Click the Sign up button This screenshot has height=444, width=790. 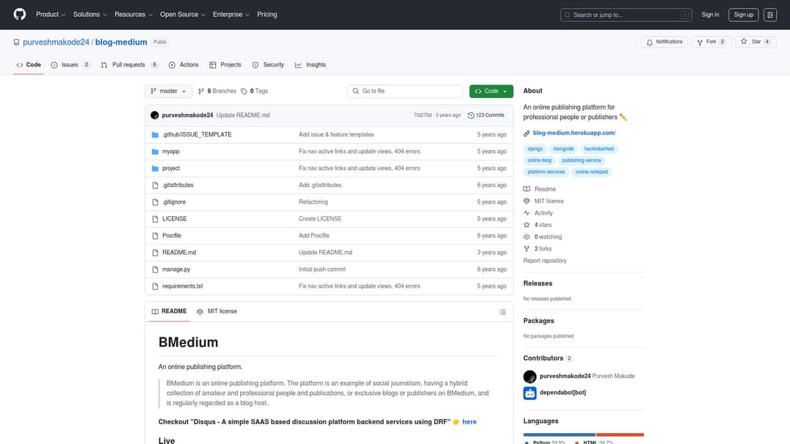coord(743,15)
